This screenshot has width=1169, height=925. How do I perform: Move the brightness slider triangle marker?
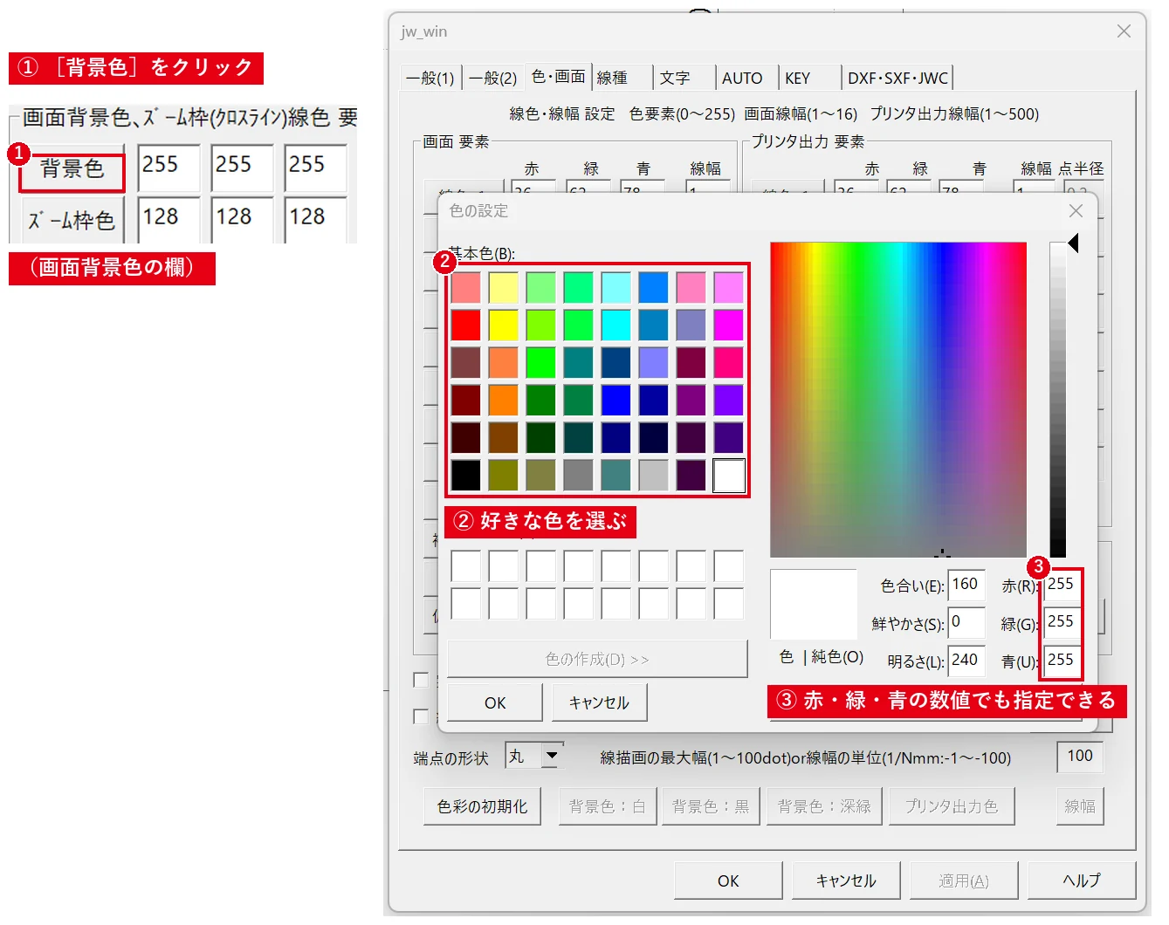1073,243
